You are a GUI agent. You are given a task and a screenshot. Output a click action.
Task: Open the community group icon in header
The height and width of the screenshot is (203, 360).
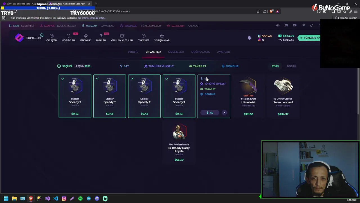point(278,25)
